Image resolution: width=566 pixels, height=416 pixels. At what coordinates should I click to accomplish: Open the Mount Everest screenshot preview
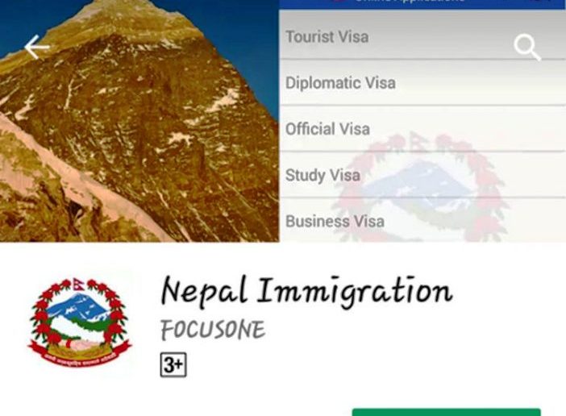pyautogui.click(x=139, y=121)
